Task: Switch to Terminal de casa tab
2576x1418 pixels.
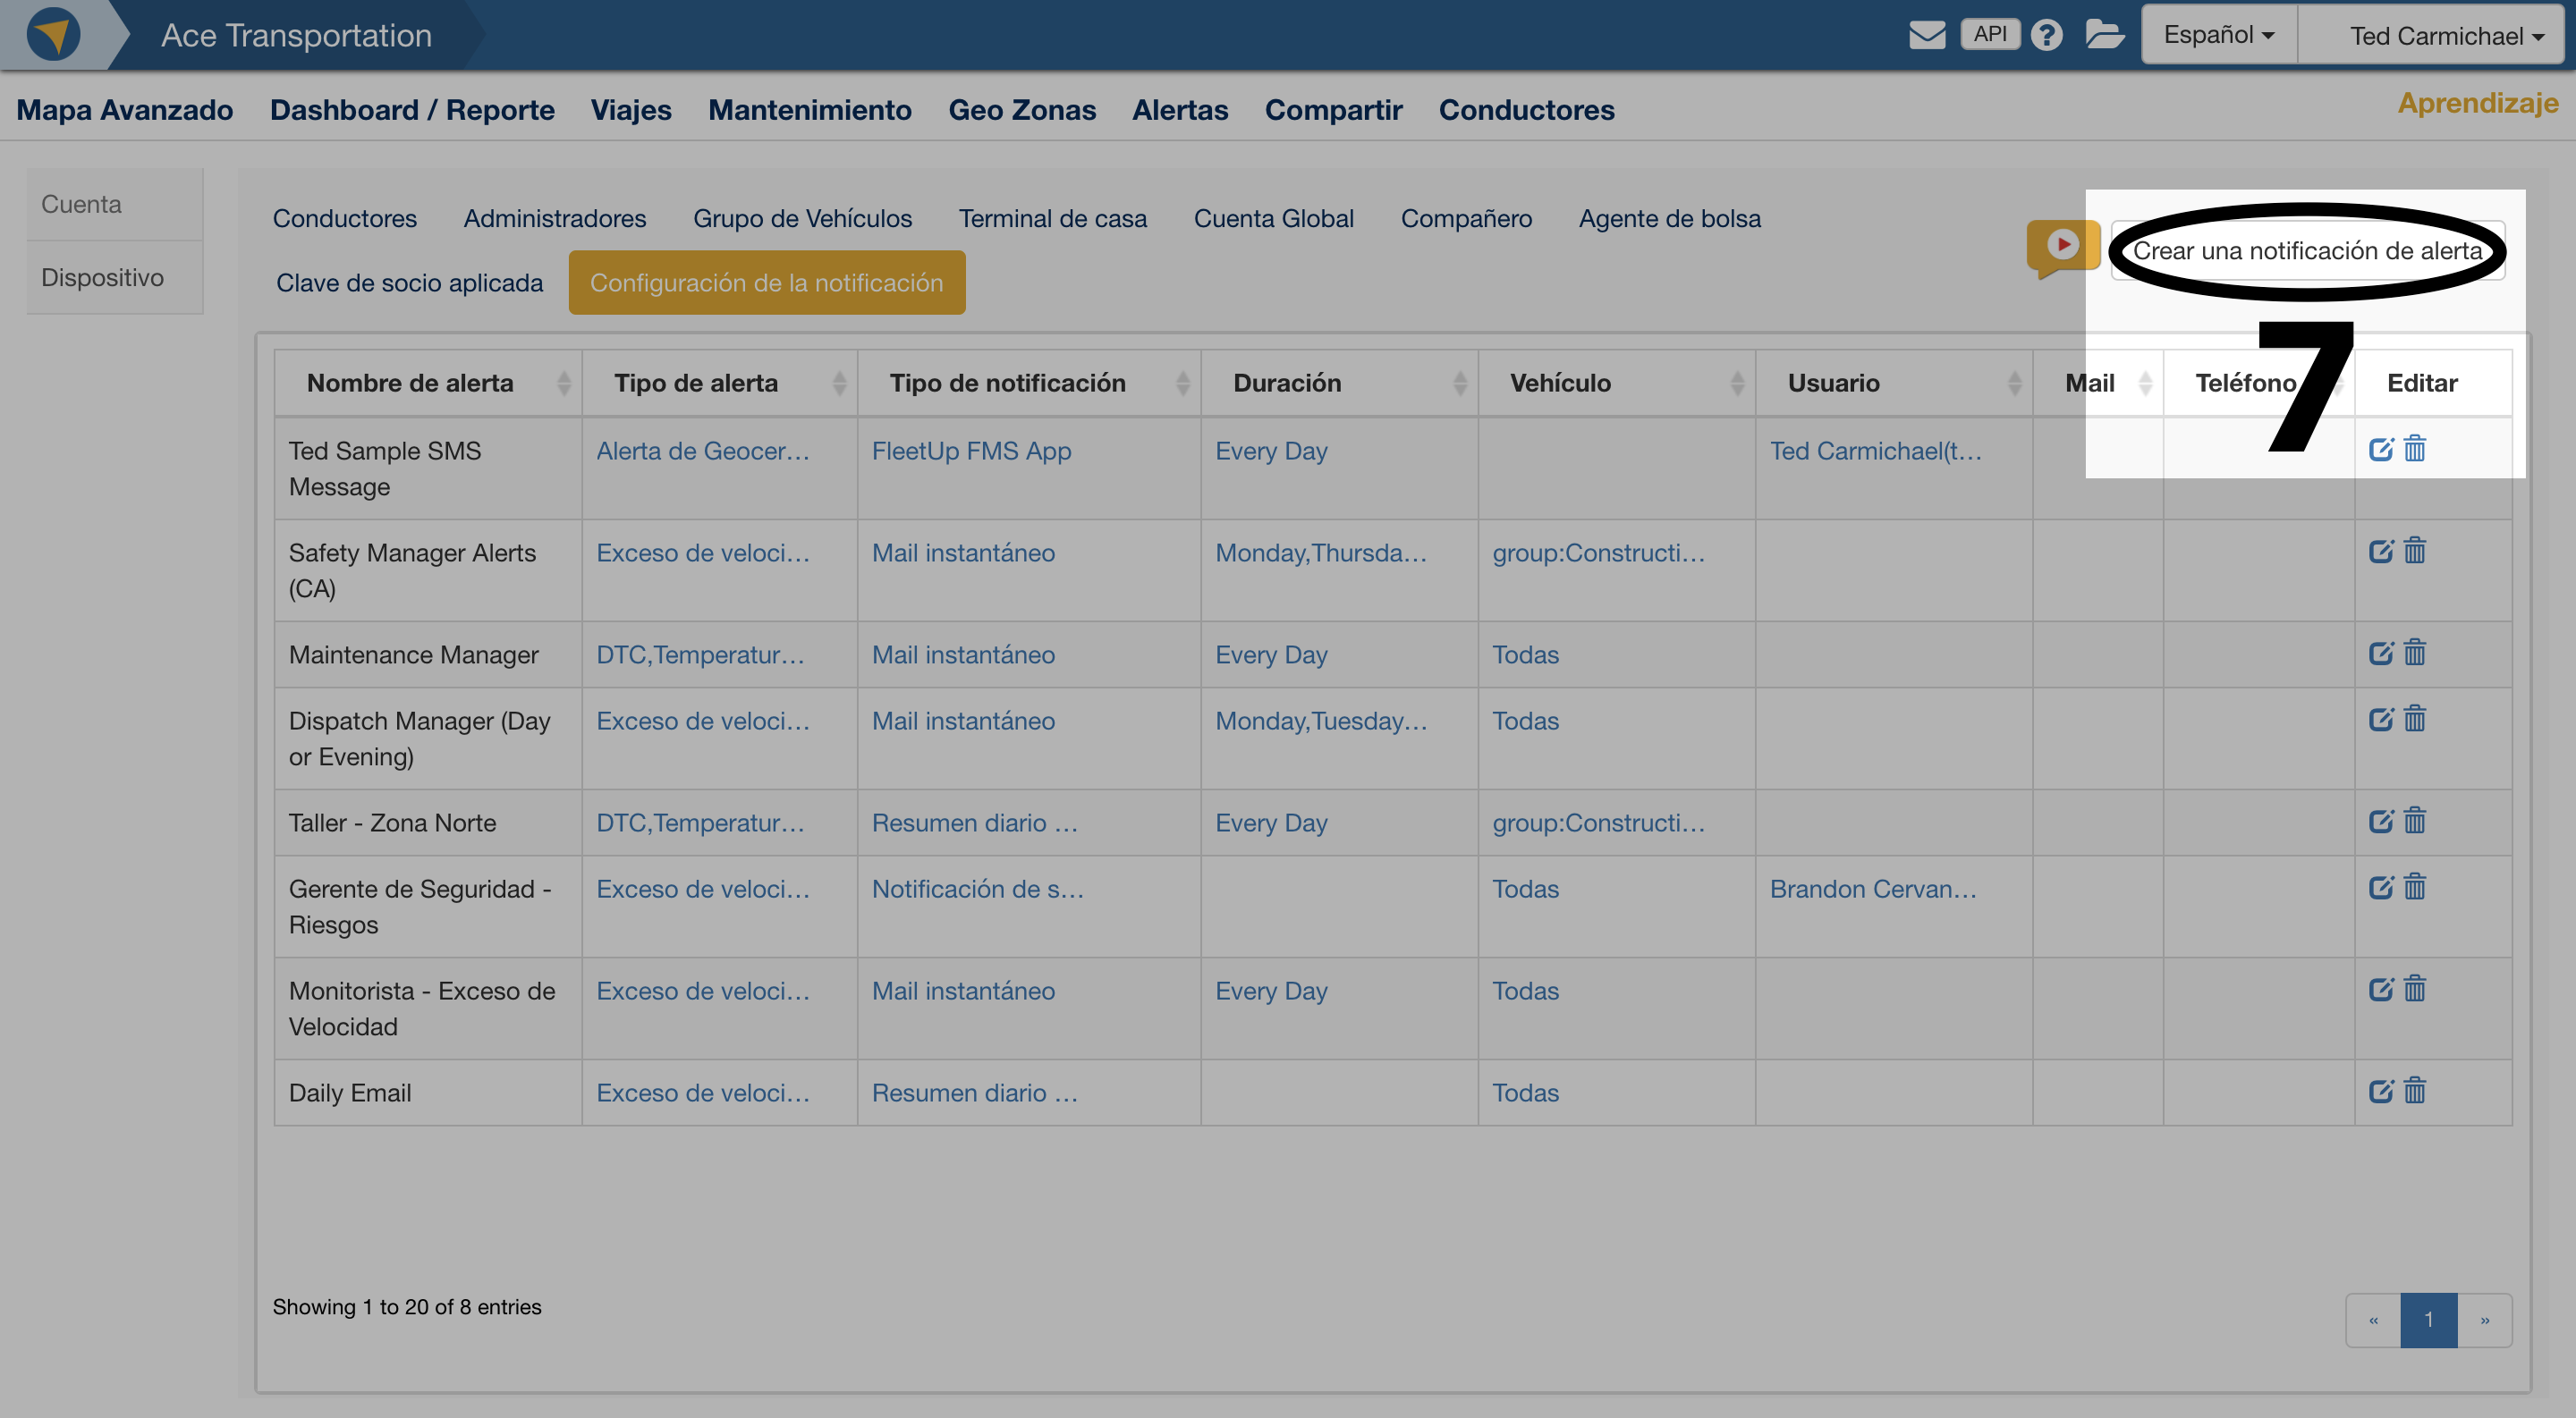Action: [x=1052, y=218]
